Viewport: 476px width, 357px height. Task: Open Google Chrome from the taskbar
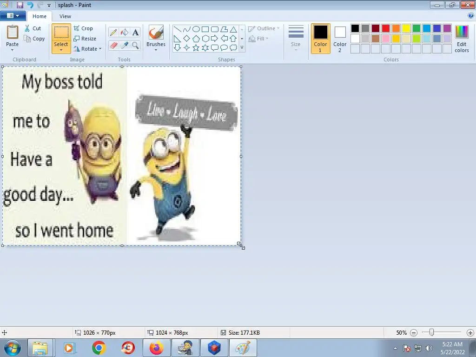pyautogui.click(x=99, y=348)
